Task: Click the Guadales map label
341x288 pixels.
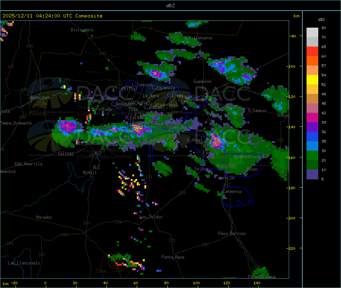Action: pyautogui.click(x=202, y=81)
